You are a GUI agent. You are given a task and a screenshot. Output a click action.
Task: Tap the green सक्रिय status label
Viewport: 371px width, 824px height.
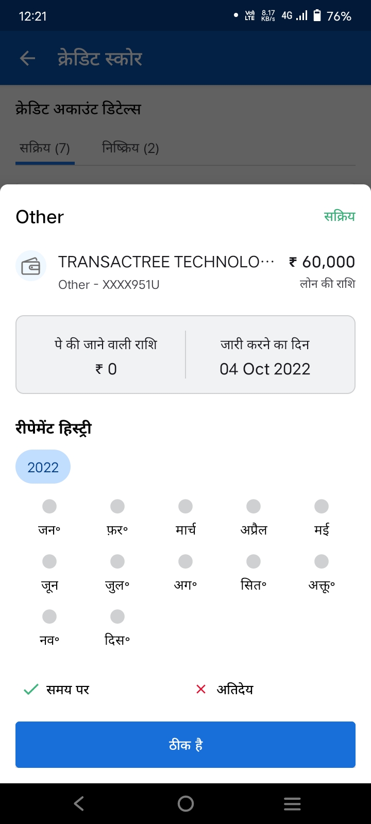click(340, 216)
